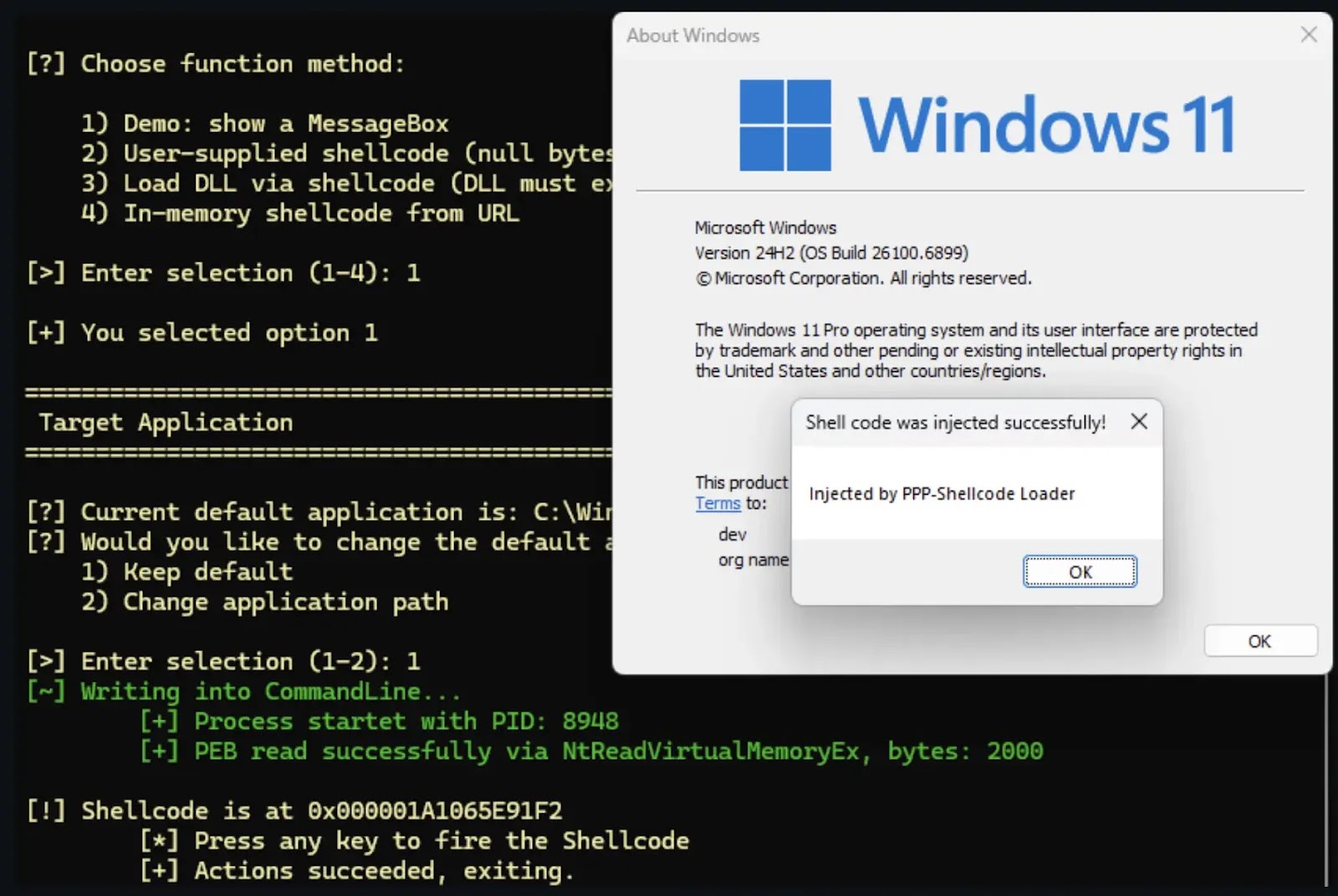Screen dimensions: 1338x896
Task: Click 'Choose function method:' terminal prompt
Action: click(x=216, y=64)
